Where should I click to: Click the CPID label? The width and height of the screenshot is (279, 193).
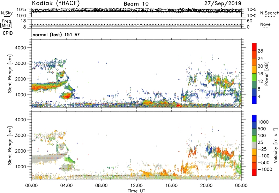coord(8,33)
